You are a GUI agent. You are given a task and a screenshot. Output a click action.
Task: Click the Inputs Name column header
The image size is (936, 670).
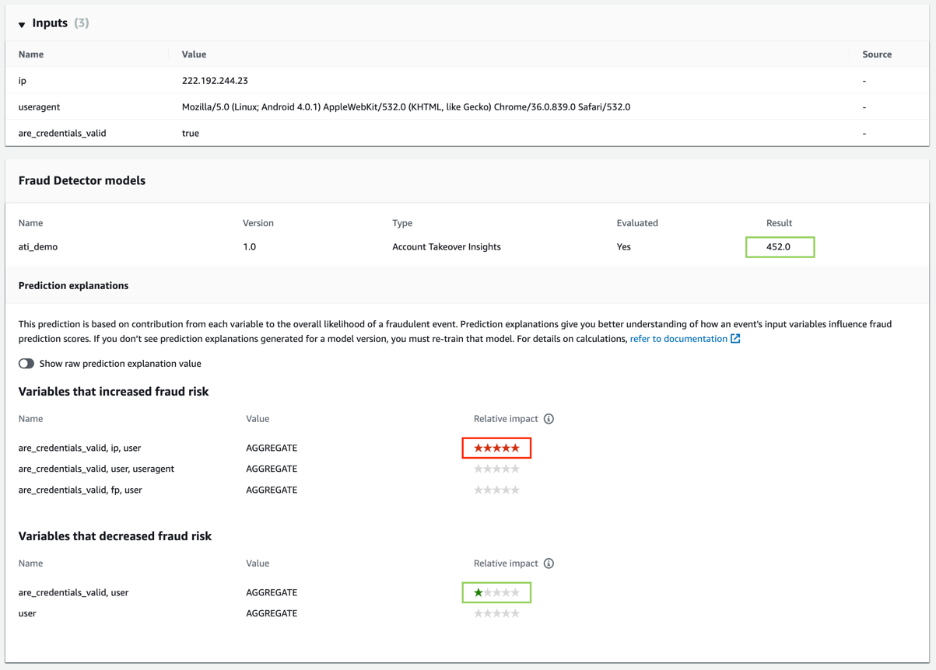click(x=31, y=54)
